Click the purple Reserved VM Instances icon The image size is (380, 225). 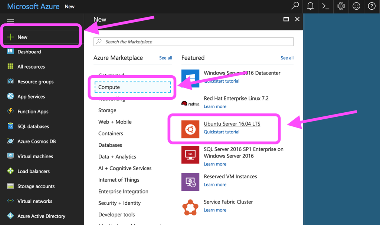click(190, 182)
